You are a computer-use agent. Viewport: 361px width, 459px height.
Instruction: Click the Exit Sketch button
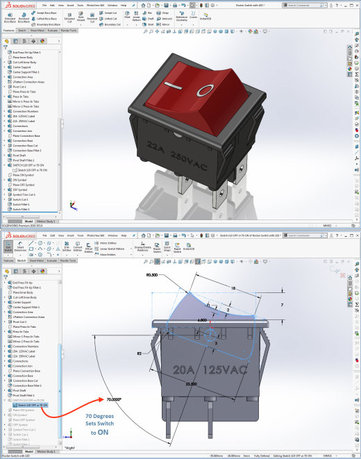coord(8,247)
